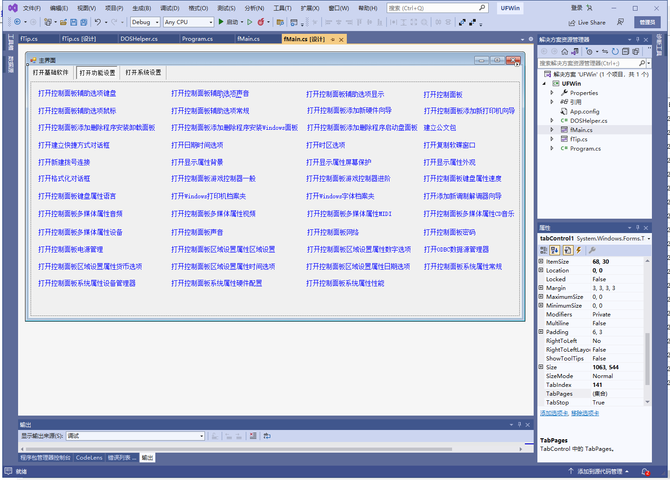The image size is (670, 480).
Task: Click Home icon in Solution Explorer toolbar
Action: click(564, 51)
